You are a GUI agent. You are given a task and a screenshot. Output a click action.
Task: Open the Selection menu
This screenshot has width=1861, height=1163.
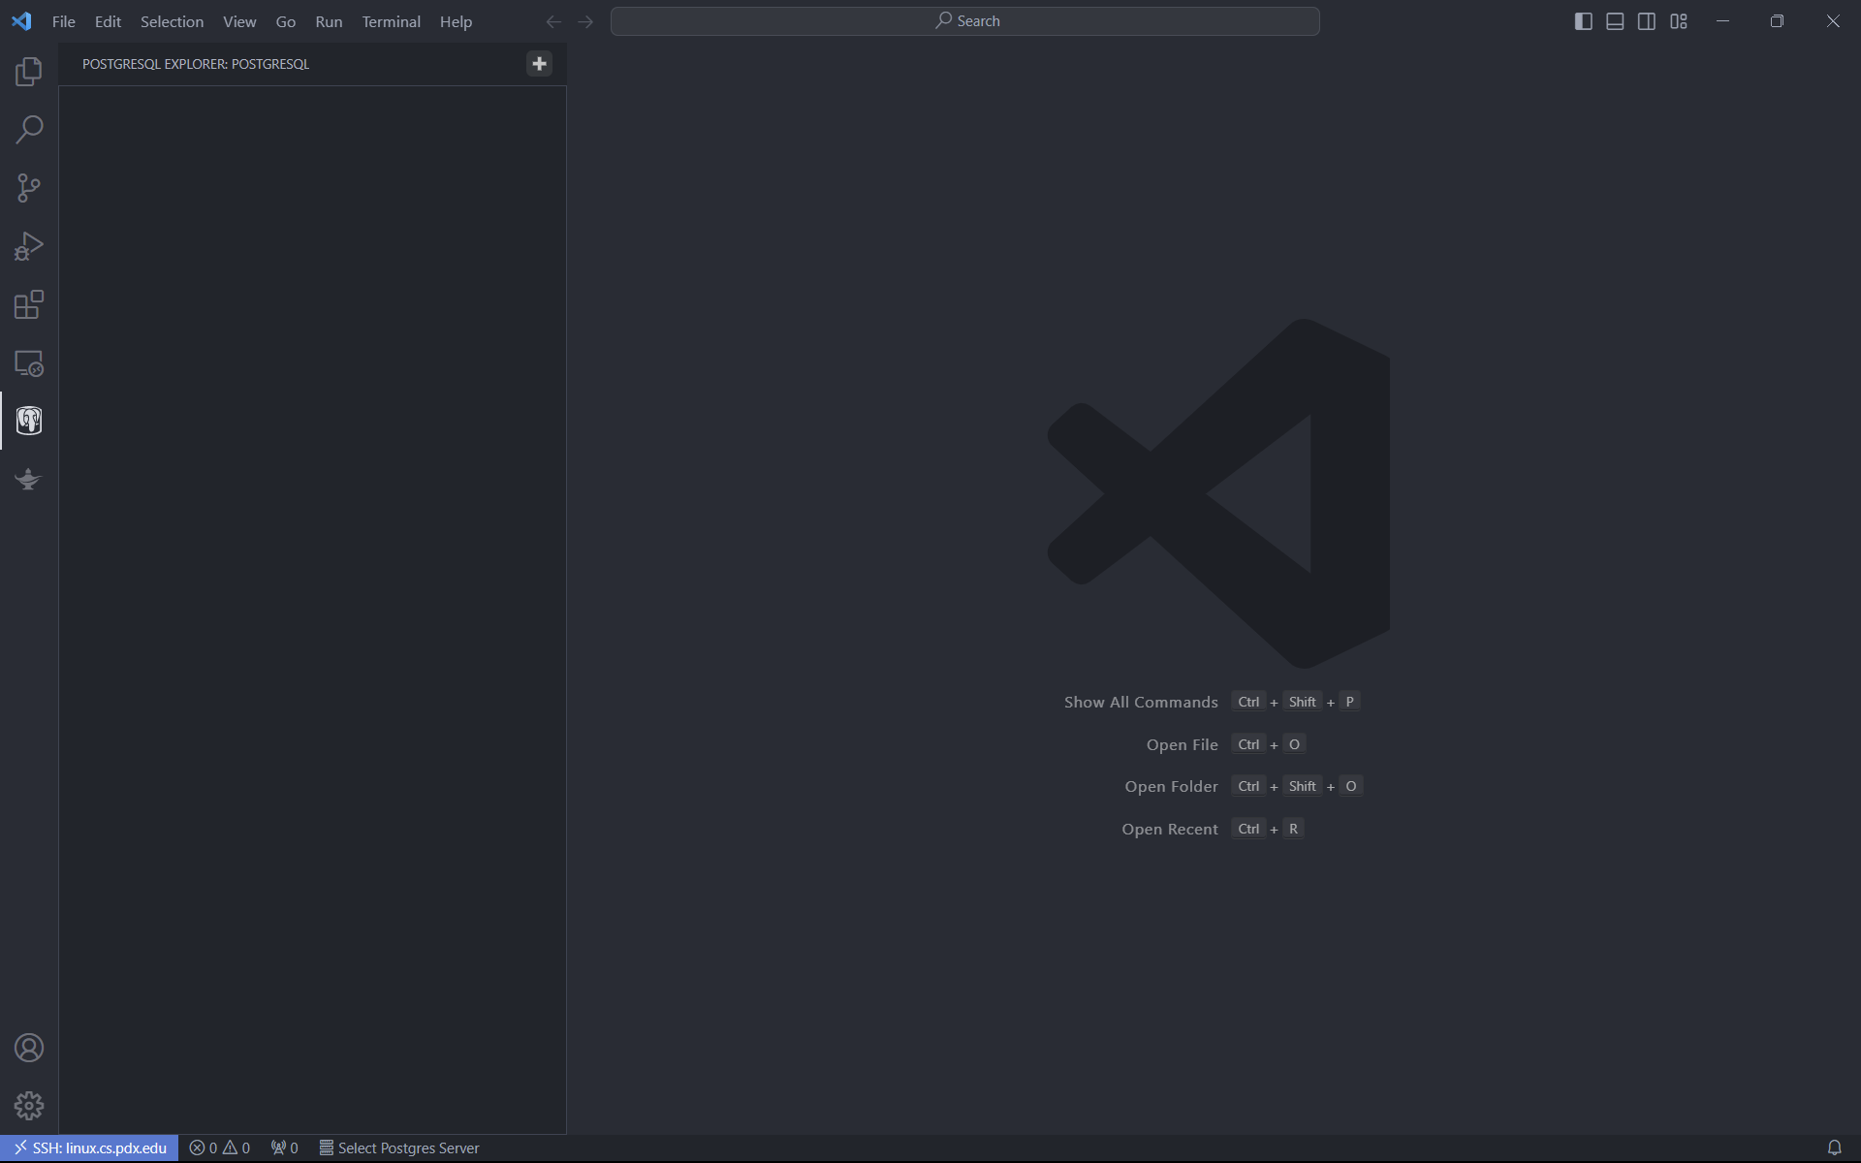point(172,21)
